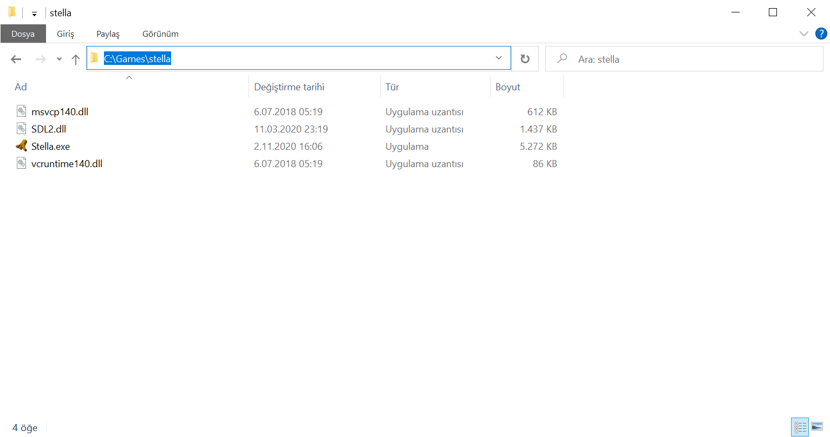Select the Stella.exe application icon
Viewport: 830px width, 437px height.
[21, 146]
